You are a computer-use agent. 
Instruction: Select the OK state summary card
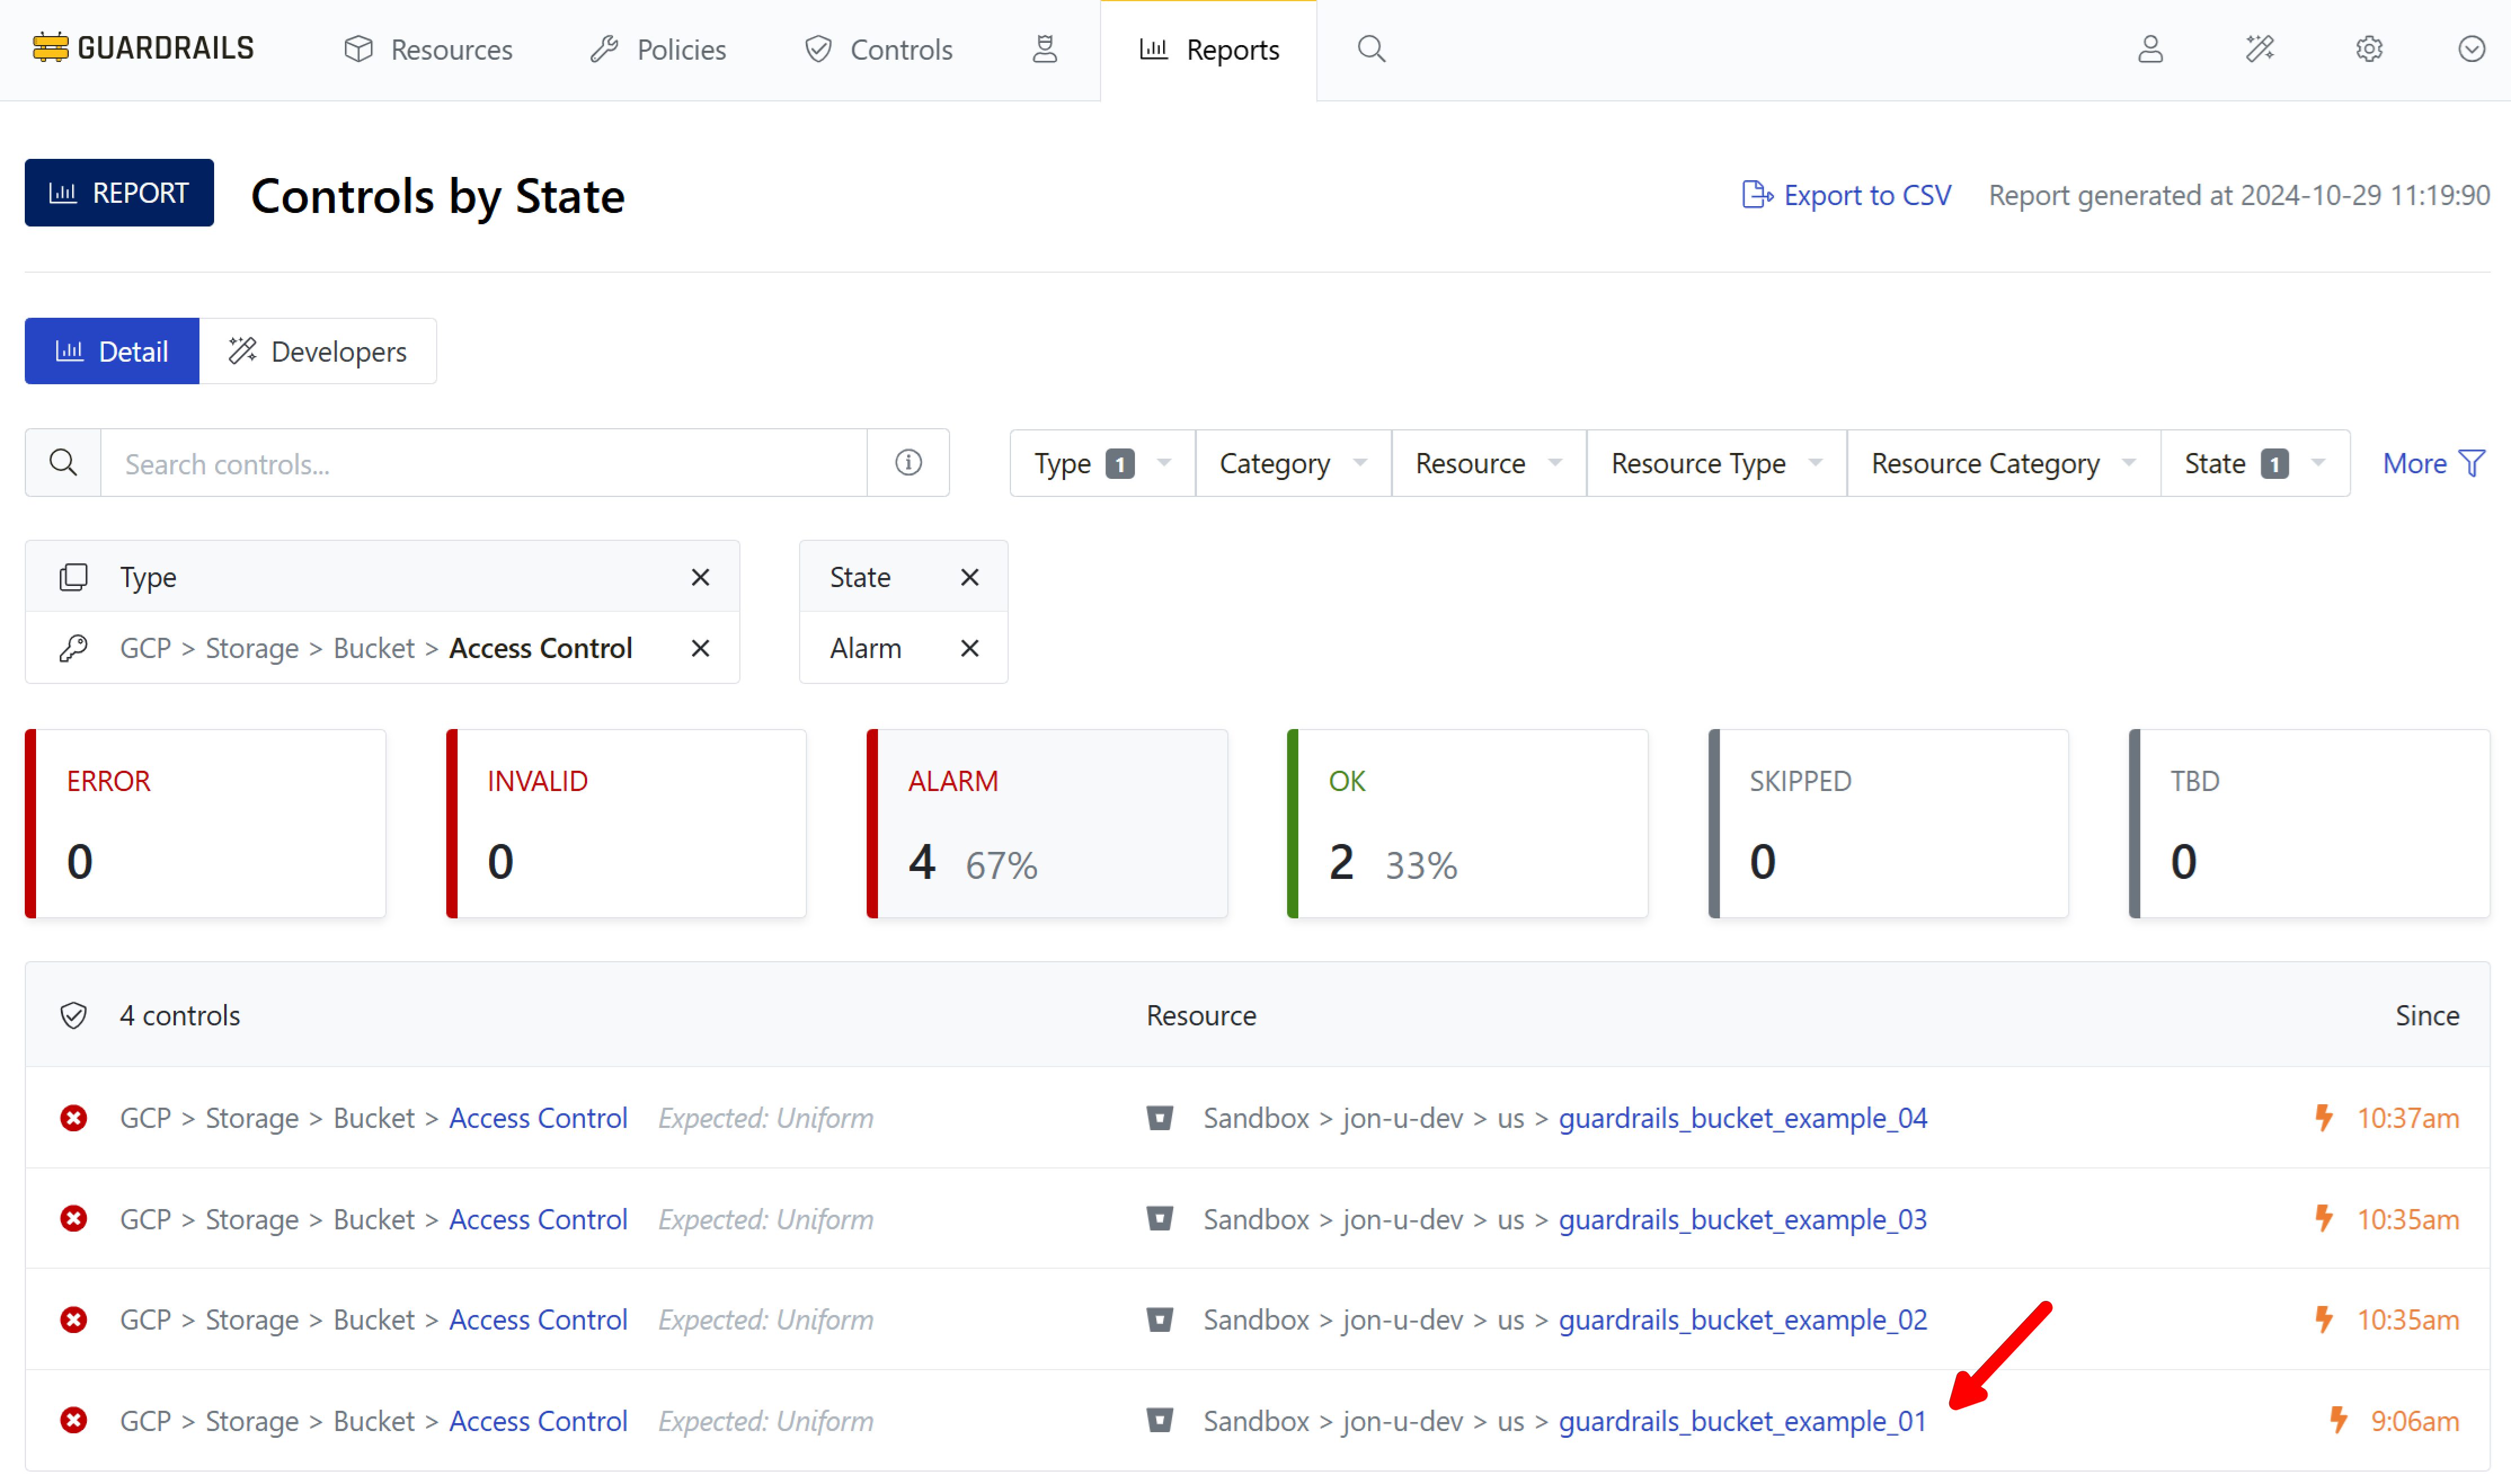[1467, 823]
